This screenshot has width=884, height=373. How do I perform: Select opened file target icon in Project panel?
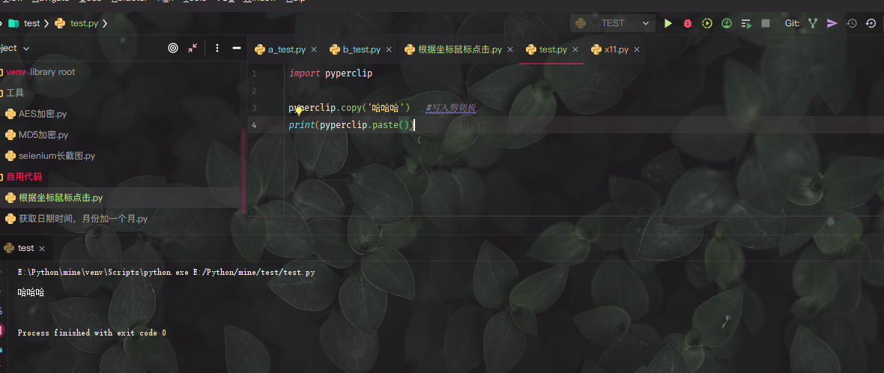click(173, 49)
